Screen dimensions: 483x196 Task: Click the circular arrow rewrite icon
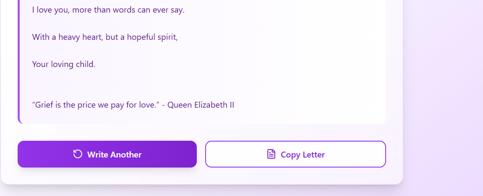pyautogui.click(x=78, y=154)
